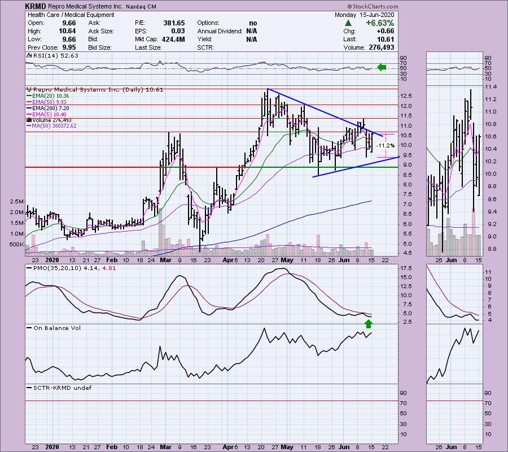
Task: Select the date Monday 15-Jun-2020
Action: (x=364, y=15)
